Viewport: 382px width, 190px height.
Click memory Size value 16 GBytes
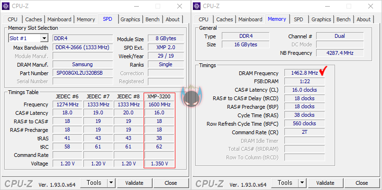(x=246, y=44)
